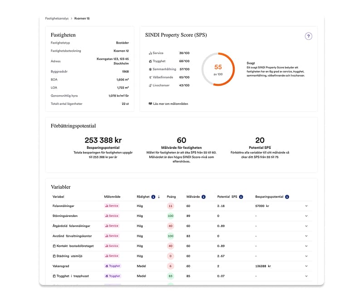Image resolution: width=363 pixels, height=299 pixels.
Task: Click the info icon beside Besparingspotential header
Action: pyautogui.click(x=287, y=197)
